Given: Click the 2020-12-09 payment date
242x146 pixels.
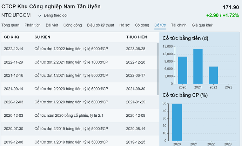Looking at the screenshot, I should point(136,115).
